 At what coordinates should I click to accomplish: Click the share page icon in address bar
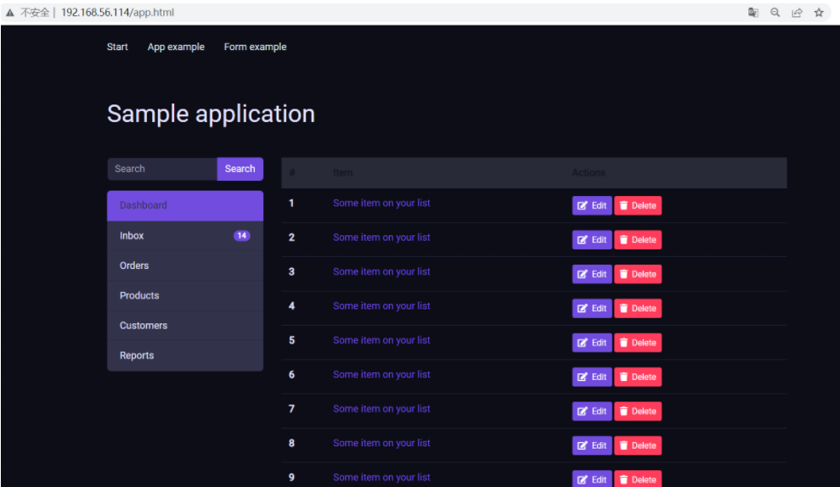(798, 13)
